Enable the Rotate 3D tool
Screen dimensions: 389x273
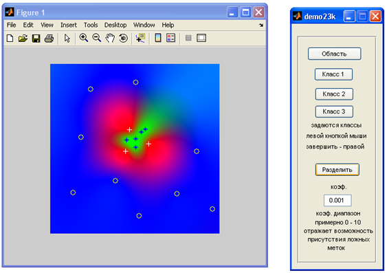123,38
